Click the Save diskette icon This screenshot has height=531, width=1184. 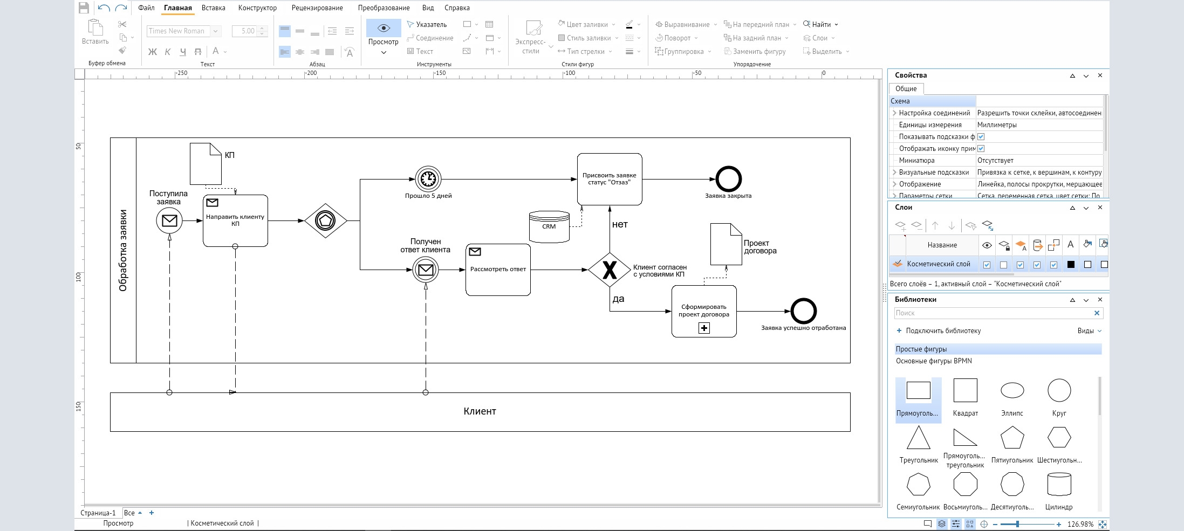[x=84, y=8]
